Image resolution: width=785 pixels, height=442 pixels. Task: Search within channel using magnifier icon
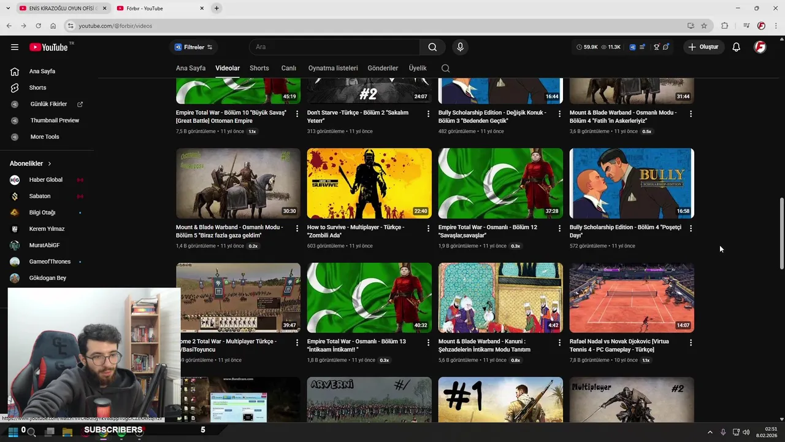click(445, 68)
